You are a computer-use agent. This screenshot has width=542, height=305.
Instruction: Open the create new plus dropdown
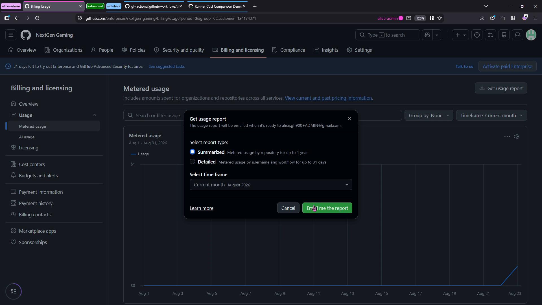460,35
